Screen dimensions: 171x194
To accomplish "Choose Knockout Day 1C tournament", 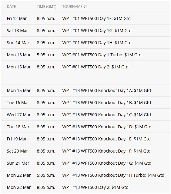I will pos(106,115).
